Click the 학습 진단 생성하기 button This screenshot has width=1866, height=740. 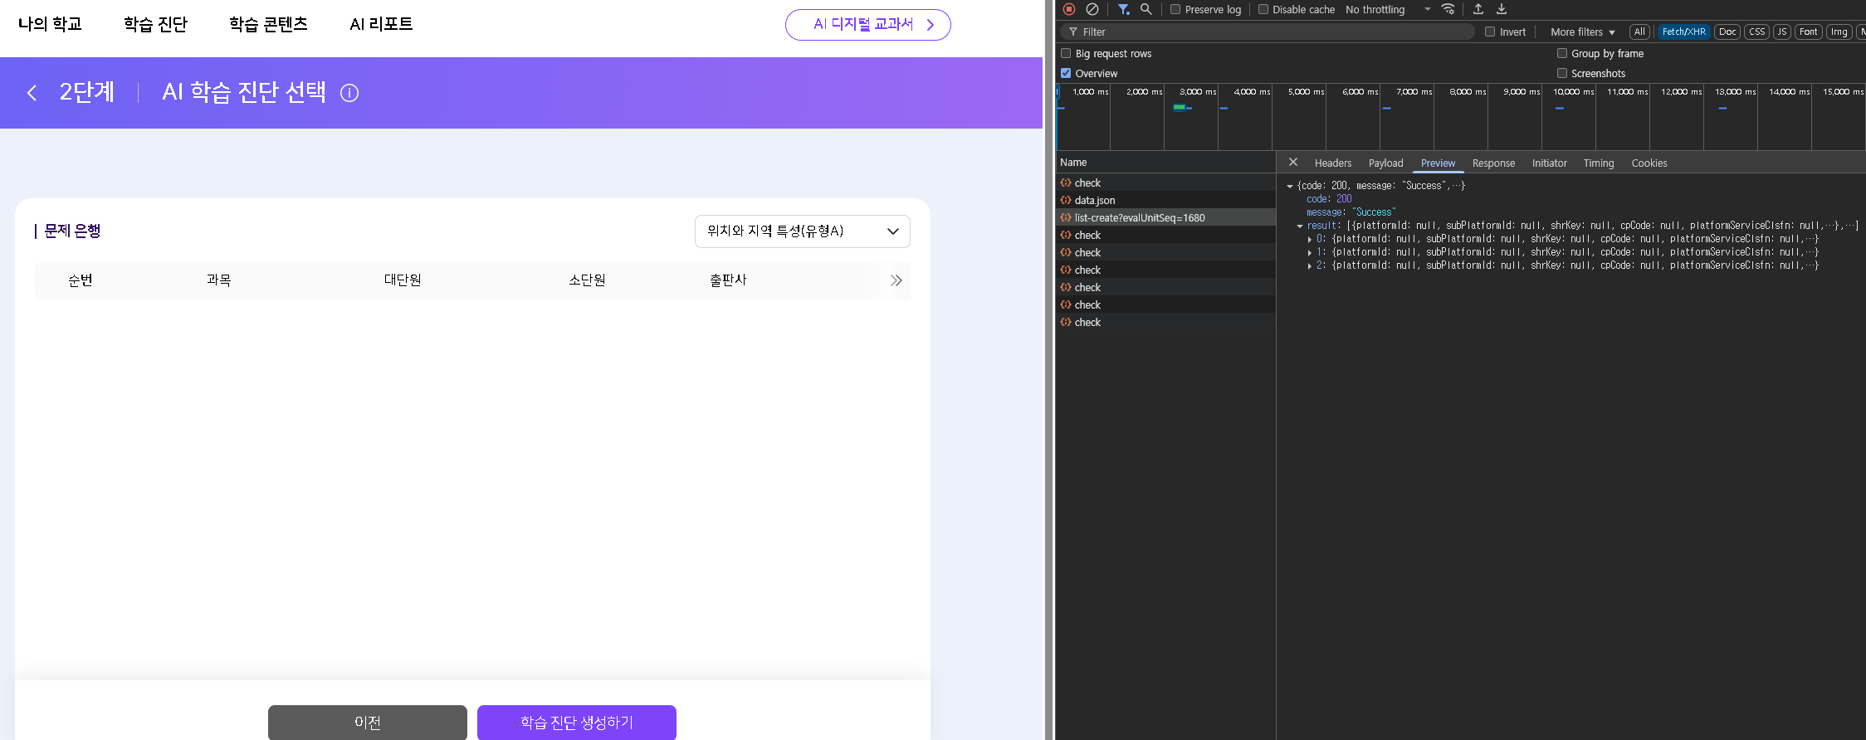[x=576, y=722]
